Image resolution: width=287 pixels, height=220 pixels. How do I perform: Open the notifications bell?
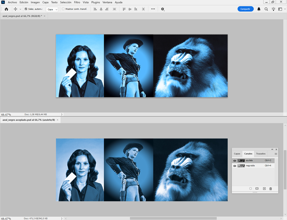pyautogui.click(x=259, y=9)
